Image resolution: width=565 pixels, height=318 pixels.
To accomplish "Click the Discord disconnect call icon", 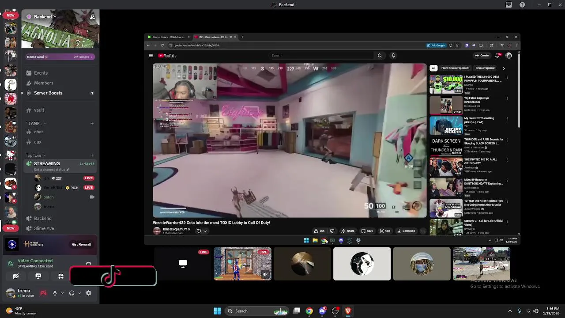I will tap(88, 264).
